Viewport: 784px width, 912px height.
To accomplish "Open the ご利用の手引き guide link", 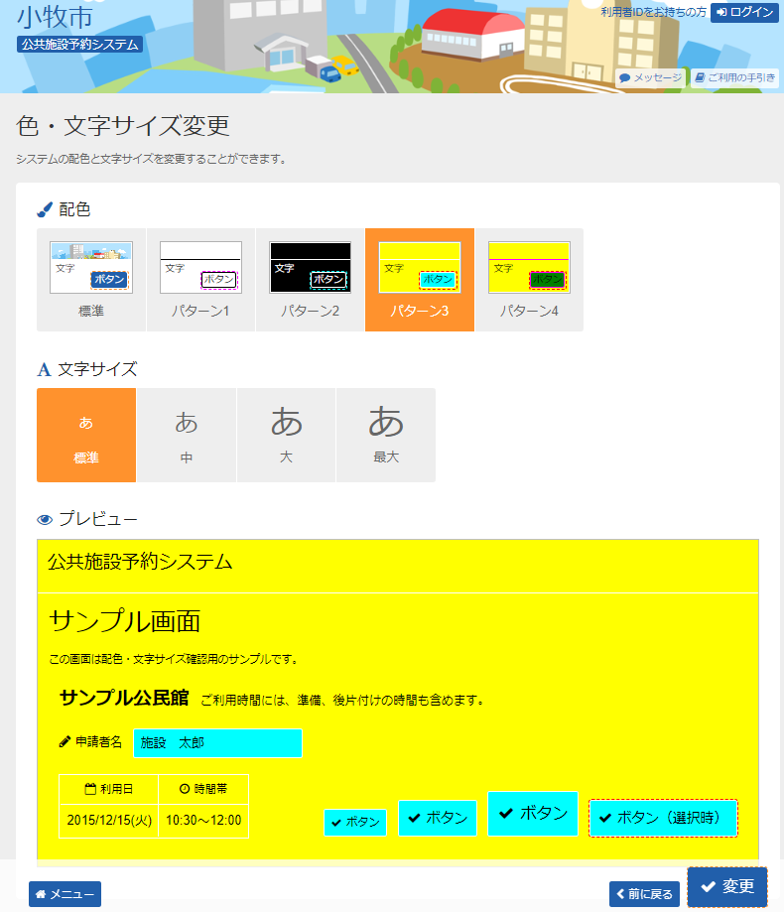I will coord(735,78).
